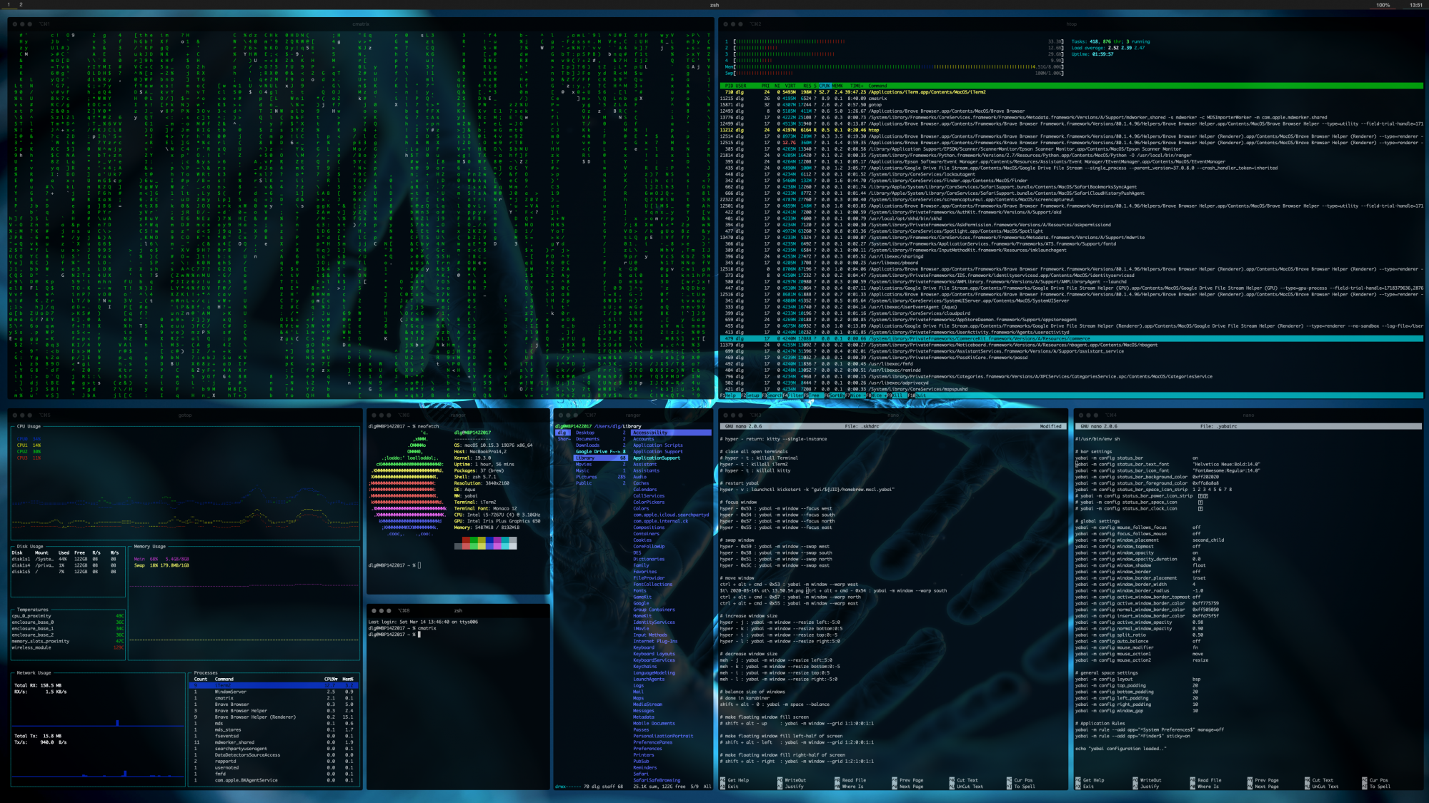Select the iTerm2 process row in htop

pos(1071,92)
